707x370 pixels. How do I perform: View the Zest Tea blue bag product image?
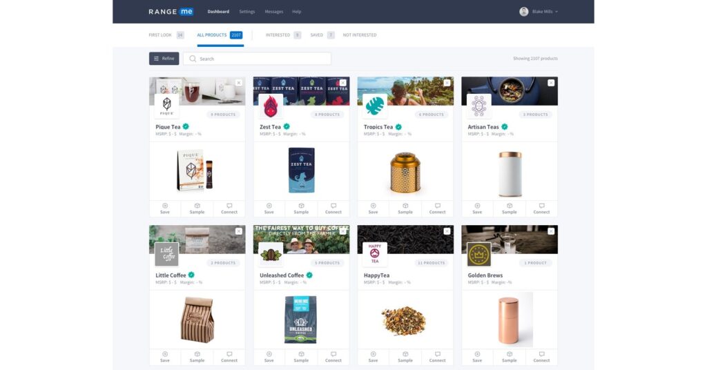[x=301, y=171]
